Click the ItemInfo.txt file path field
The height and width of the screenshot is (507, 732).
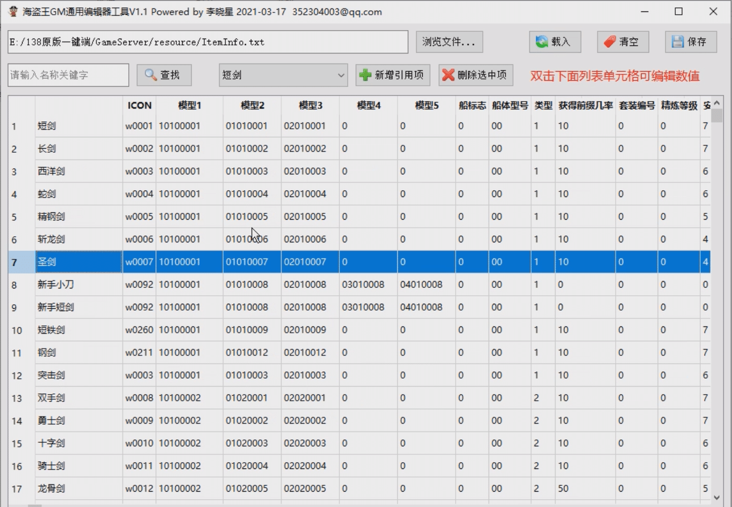208,42
